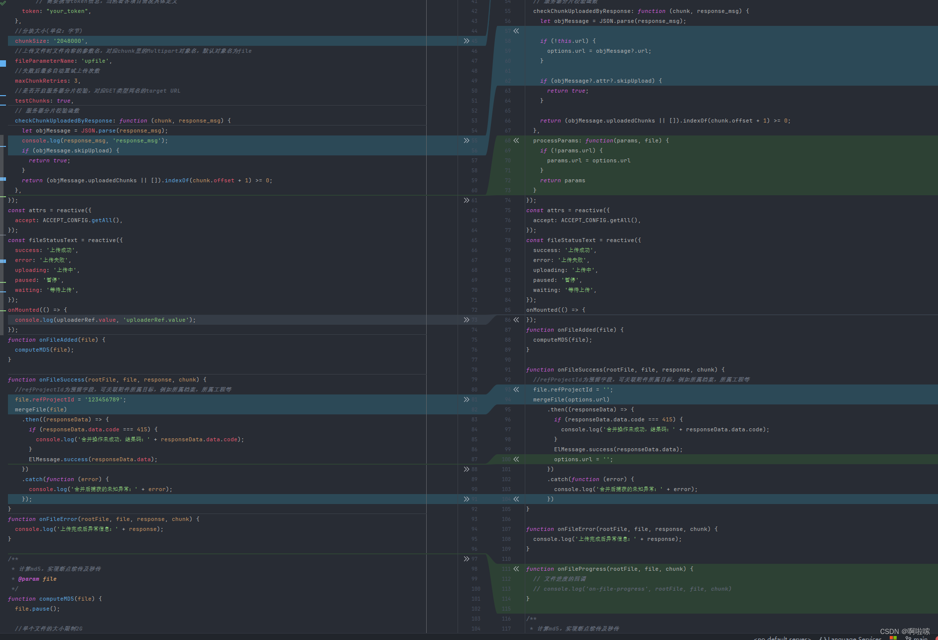Apply right file.refProjectId = '' change to left
The image size is (938, 640).
tap(516, 389)
